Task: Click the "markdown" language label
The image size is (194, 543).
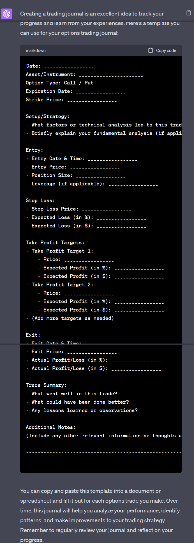Action: pos(36,50)
